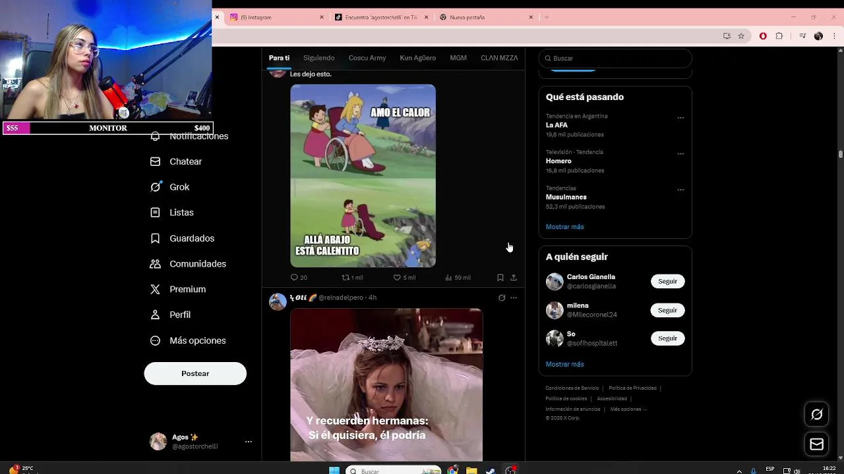Open Política de Privacidad link

[x=632, y=388]
